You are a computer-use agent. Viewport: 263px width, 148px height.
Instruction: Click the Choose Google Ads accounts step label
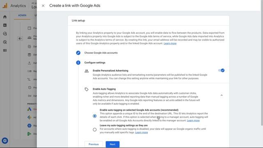point(101,53)
